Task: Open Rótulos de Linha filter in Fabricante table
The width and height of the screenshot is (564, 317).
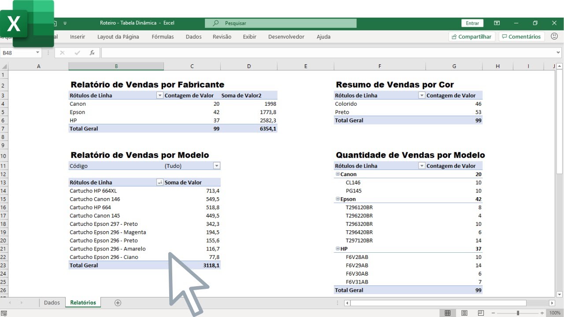Action: pos(160,96)
